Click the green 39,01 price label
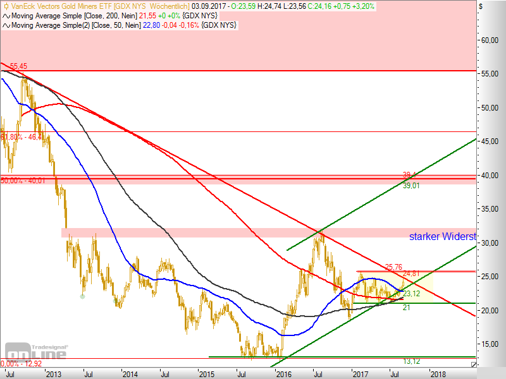The height and width of the screenshot is (379, 506). coord(411,186)
